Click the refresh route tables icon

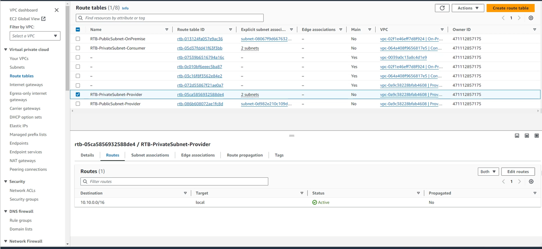pyautogui.click(x=442, y=8)
